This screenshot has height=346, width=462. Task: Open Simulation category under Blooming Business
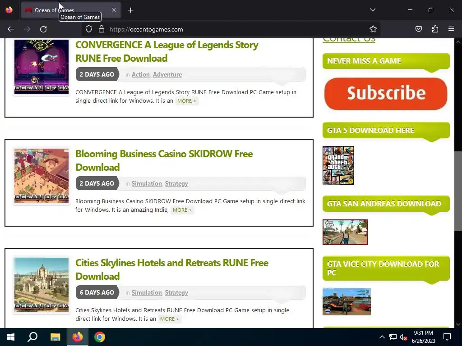click(147, 184)
